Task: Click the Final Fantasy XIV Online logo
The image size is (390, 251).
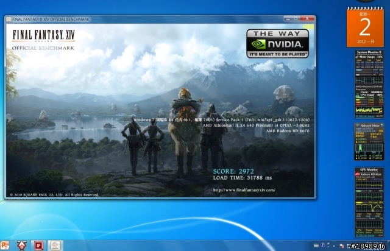Action: [43, 35]
